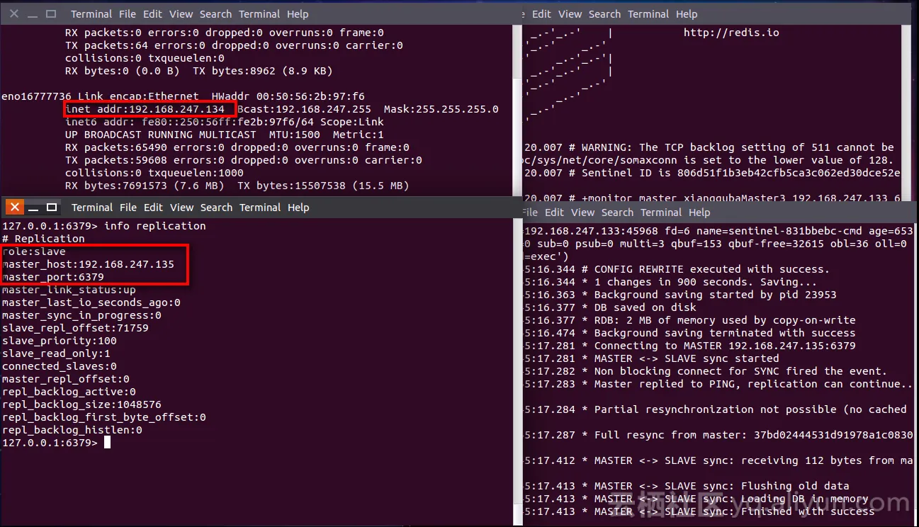Open File menu in the sync log terminal
919x527 pixels.
(x=529, y=212)
